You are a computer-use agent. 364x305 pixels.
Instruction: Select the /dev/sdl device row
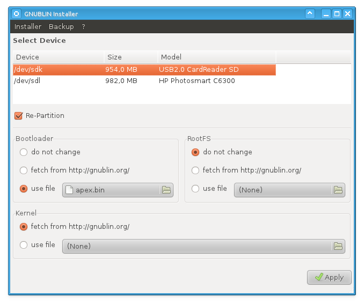point(144,81)
